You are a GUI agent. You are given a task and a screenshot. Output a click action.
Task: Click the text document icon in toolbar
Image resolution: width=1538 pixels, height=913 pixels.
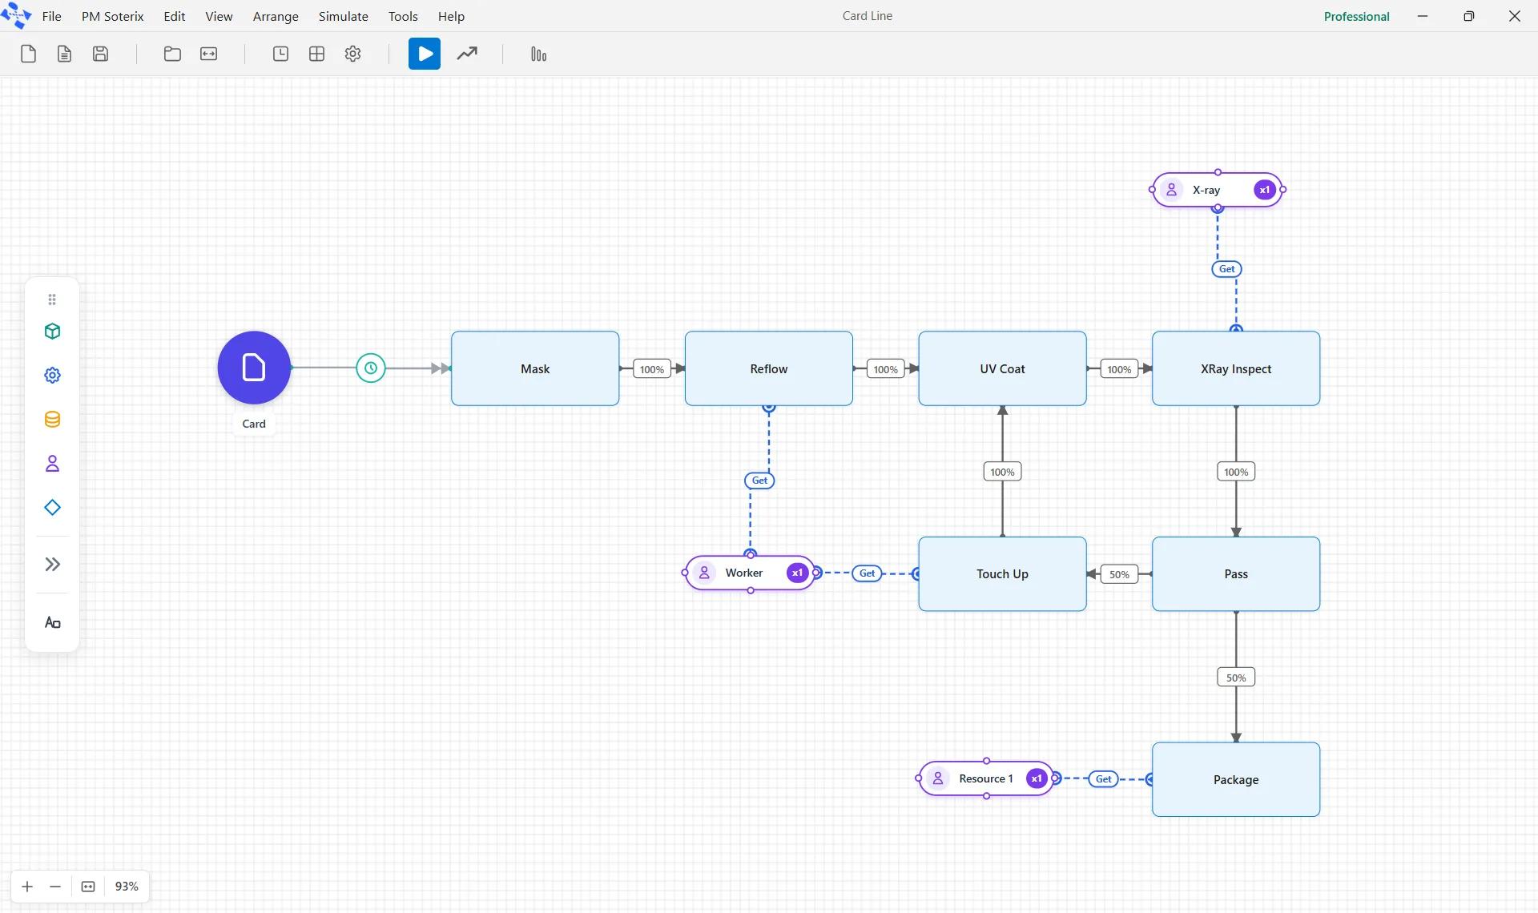[x=64, y=54]
